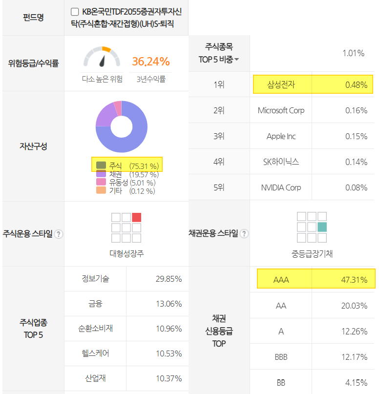Click the 주식운용 스타일 help icon
This screenshot has width=379, height=394.
59,233
